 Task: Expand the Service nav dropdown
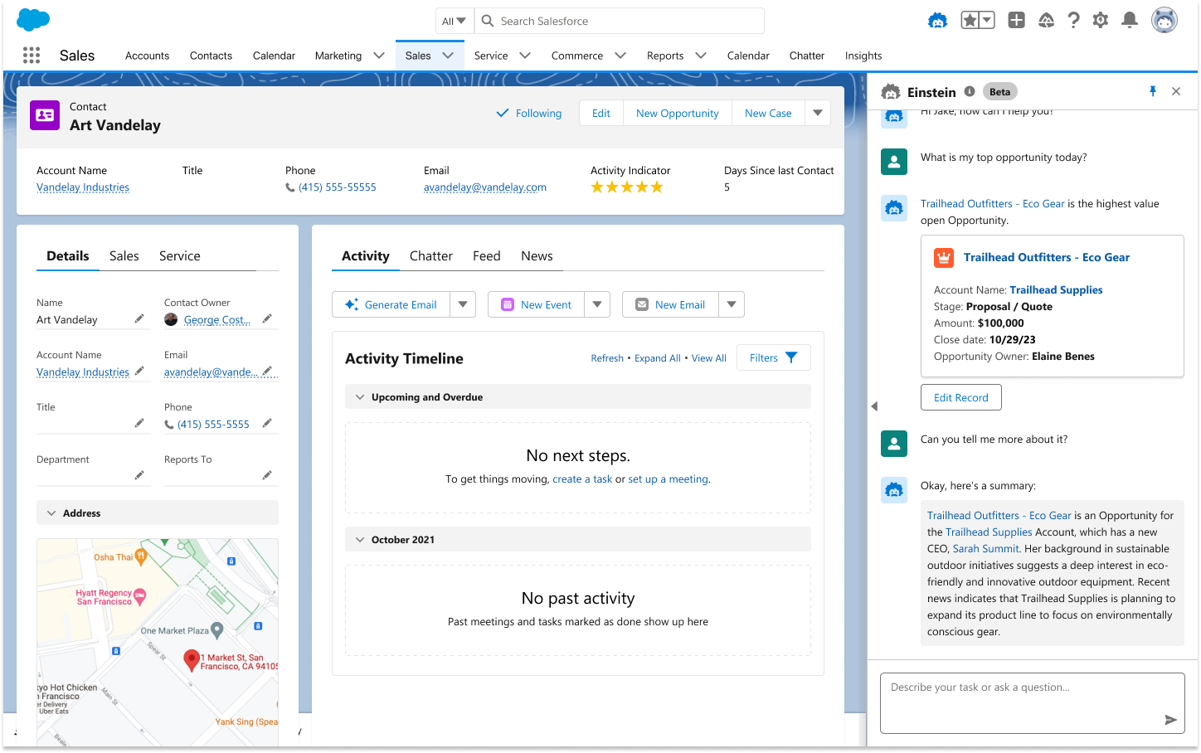[525, 56]
